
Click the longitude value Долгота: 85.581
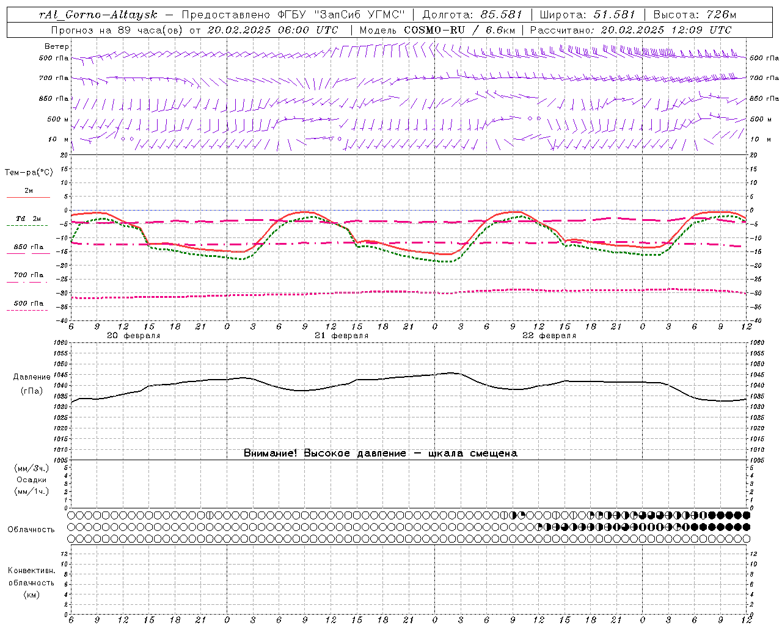[472, 15]
